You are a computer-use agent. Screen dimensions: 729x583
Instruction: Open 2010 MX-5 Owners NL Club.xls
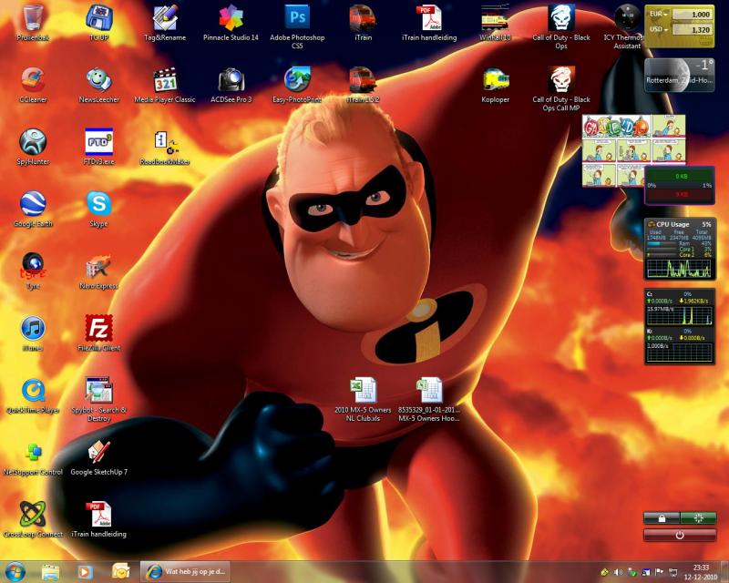pyautogui.click(x=363, y=399)
